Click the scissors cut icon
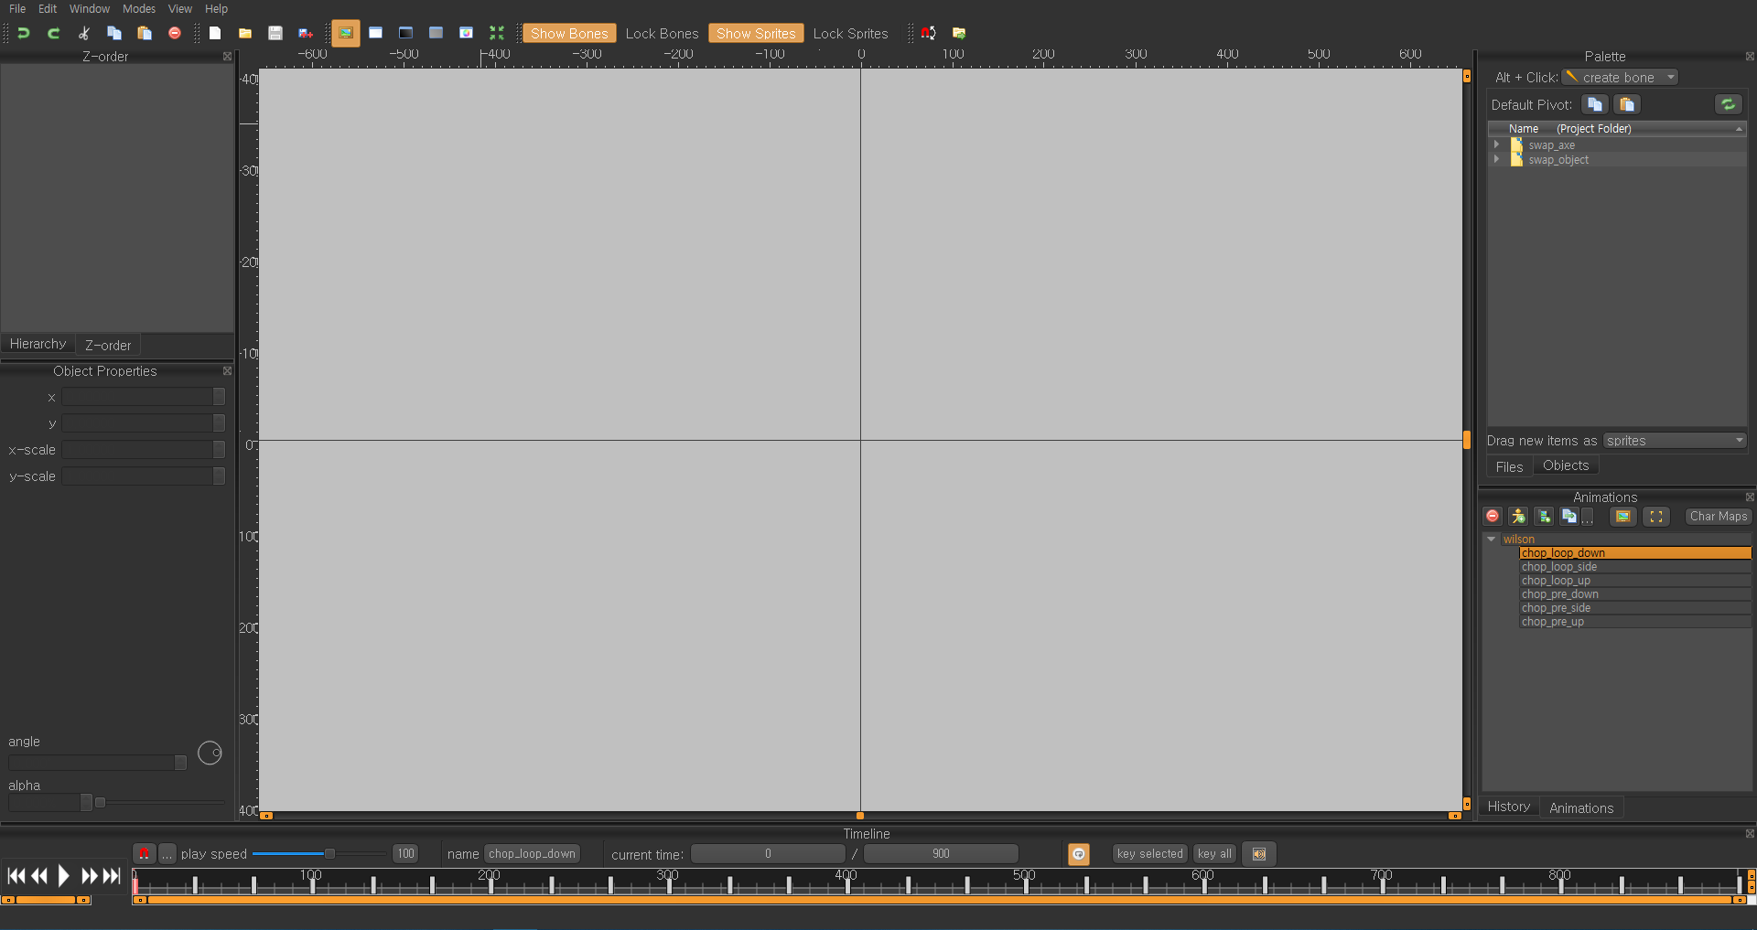This screenshot has height=930, width=1757. point(84,33)
